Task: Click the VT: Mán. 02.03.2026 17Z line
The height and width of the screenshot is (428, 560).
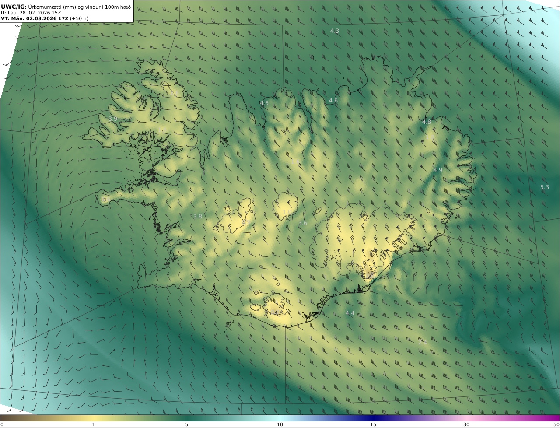Action: tap(45, 18)
